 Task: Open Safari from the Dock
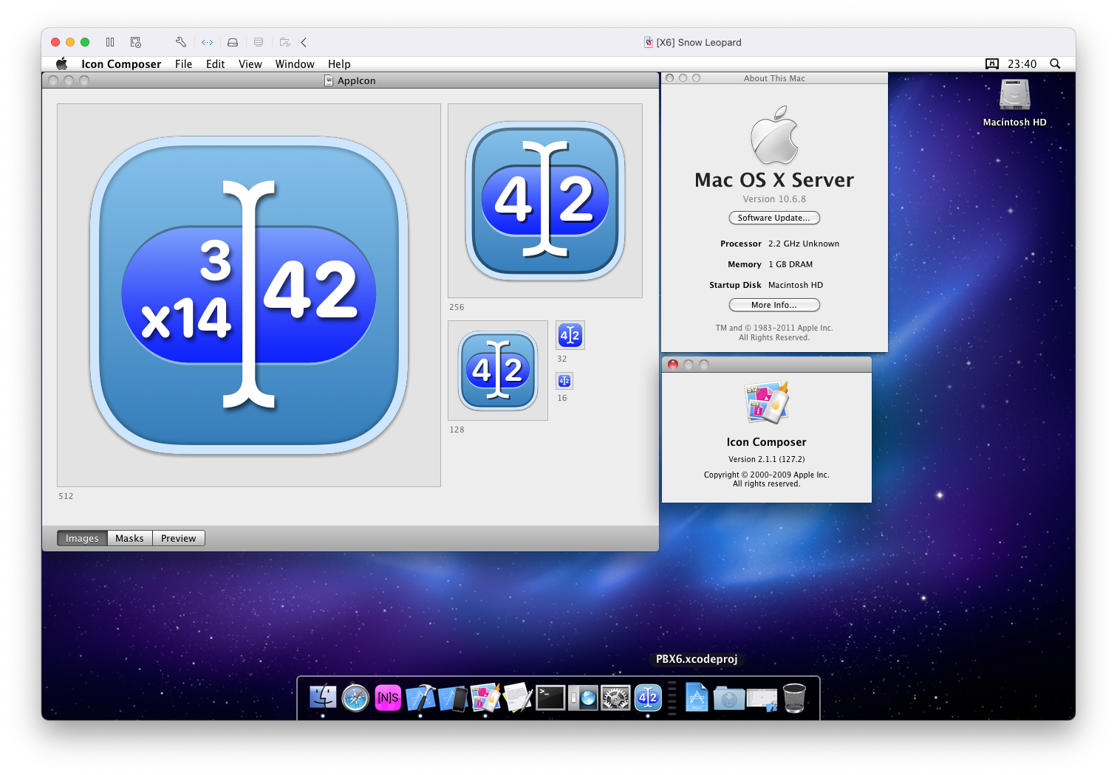[x=355, y=697]
